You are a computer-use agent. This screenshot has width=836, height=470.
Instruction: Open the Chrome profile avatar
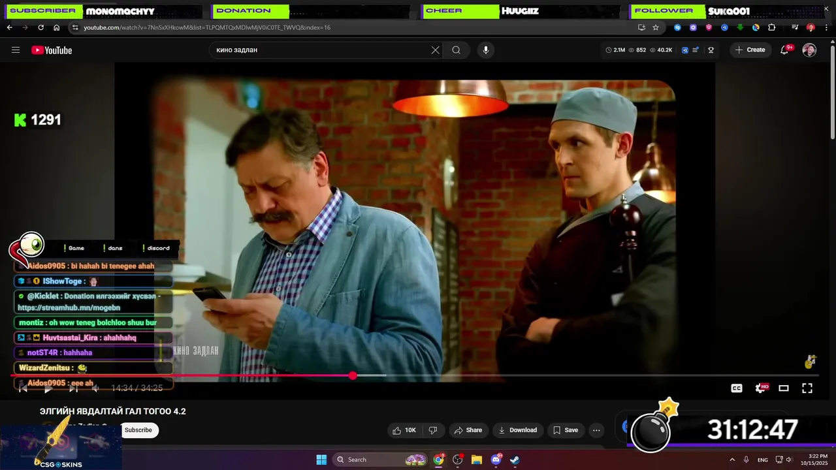click(x=811, y=27)
